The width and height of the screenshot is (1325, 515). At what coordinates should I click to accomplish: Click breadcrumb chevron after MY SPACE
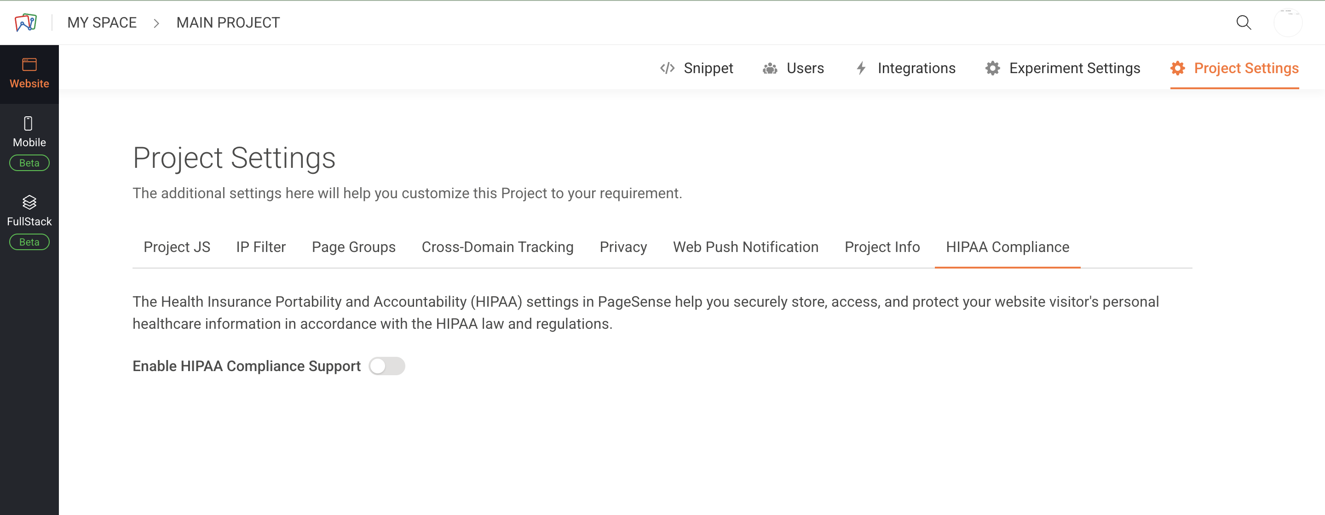[156, 23]
